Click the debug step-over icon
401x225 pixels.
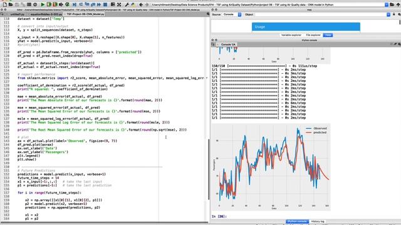point(81,4)
